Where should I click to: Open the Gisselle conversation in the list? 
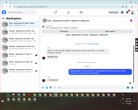tap(19, 32)
